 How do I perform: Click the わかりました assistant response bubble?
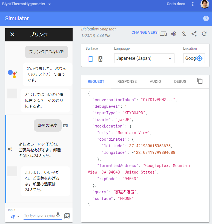point(47,74)
